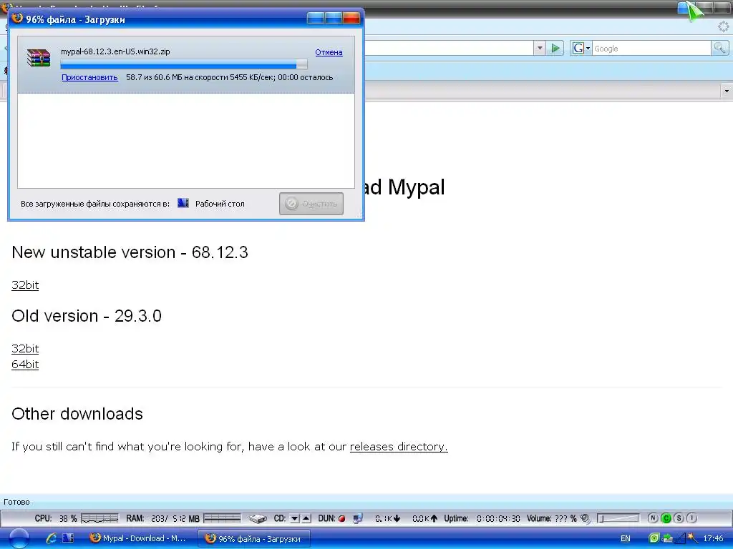
Task: Cancel the download via Отмена link
Action: coord(329,52)
